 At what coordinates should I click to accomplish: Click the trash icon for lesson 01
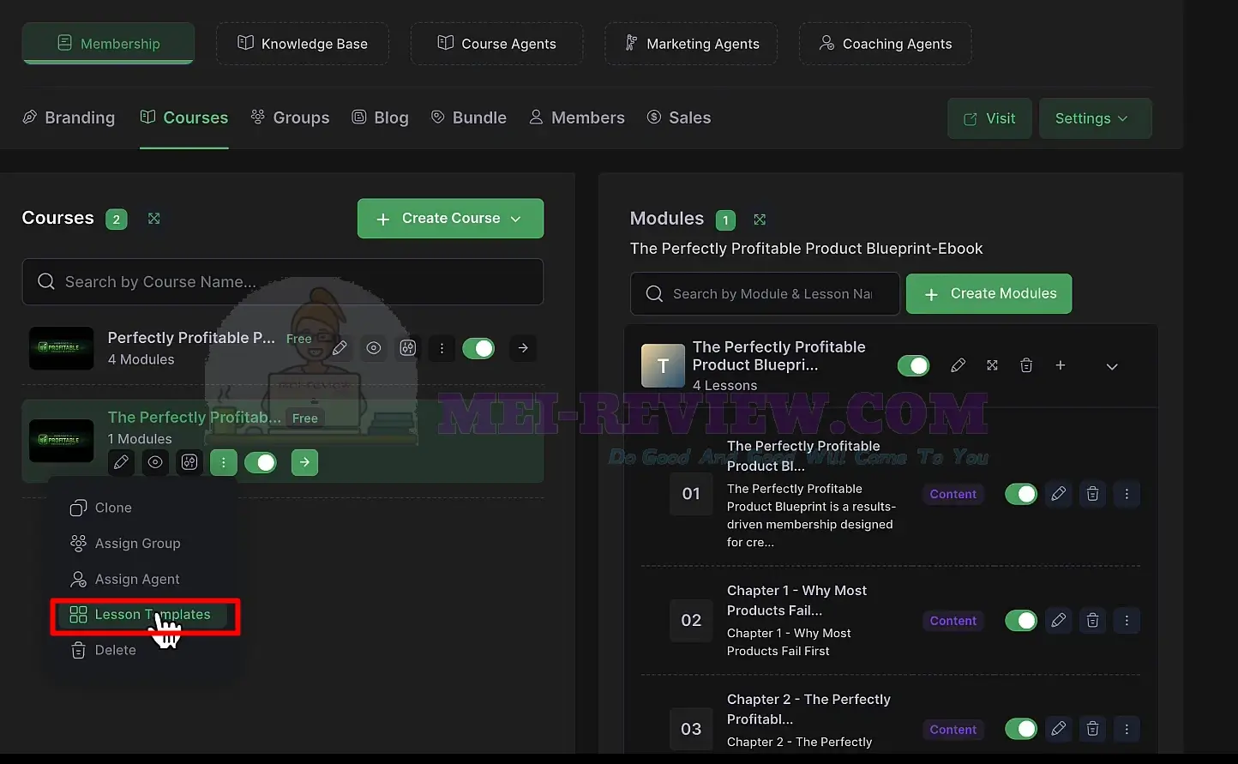pos(1092,494)
